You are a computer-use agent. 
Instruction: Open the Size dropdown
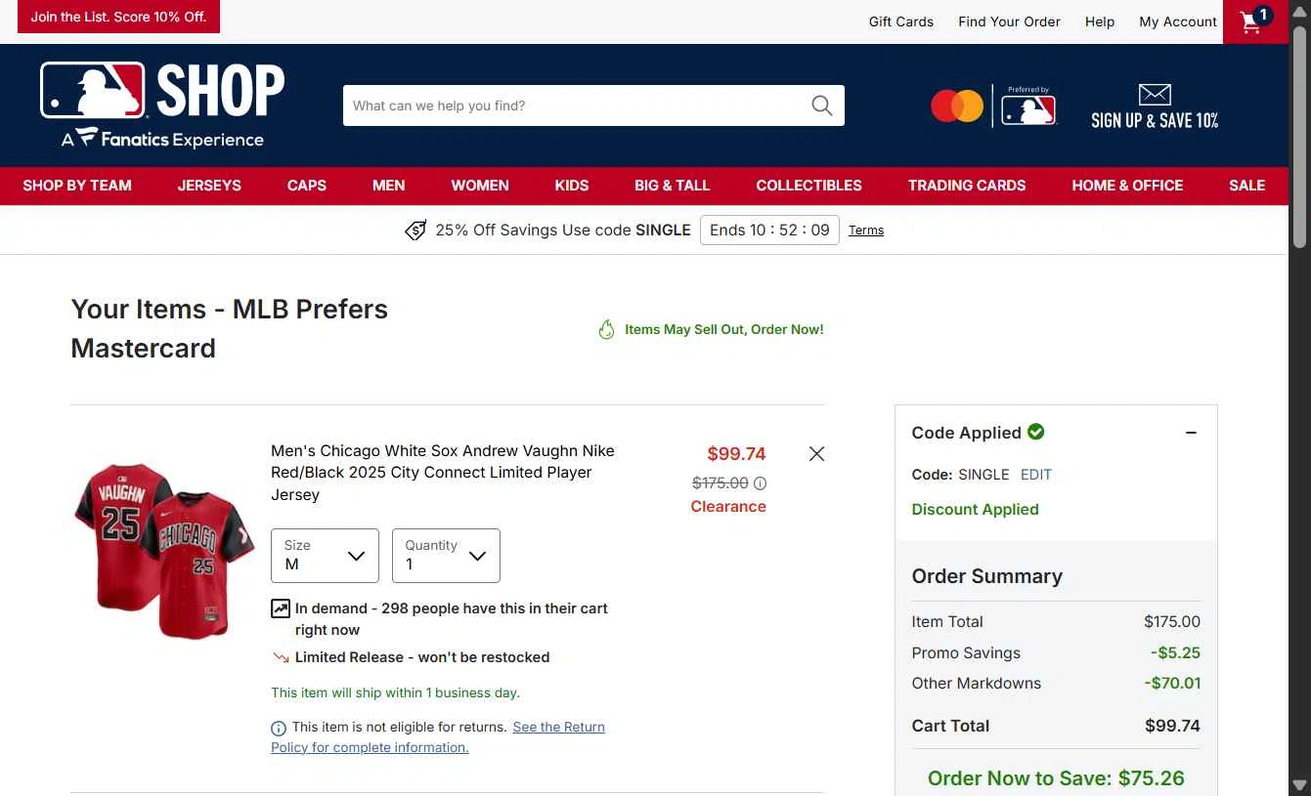pos(325,556)
